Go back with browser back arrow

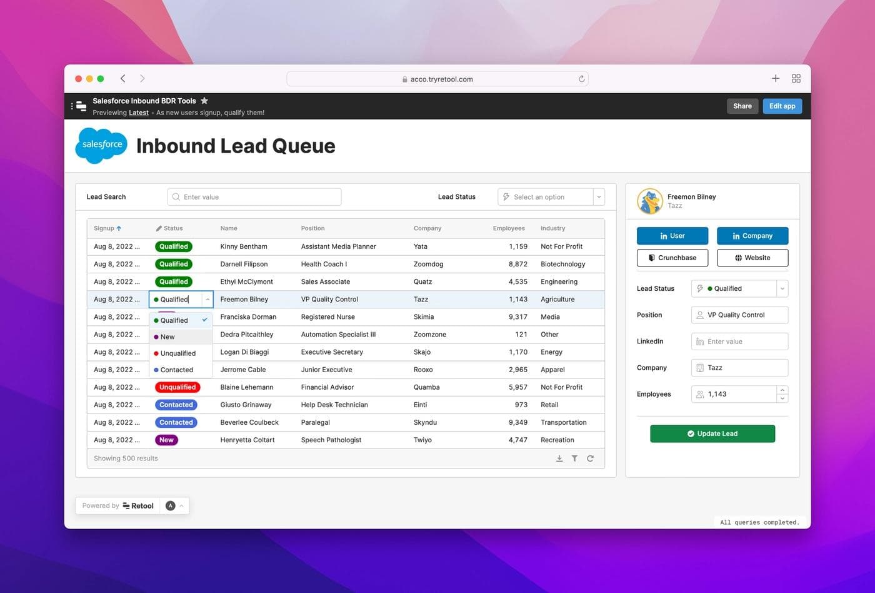point(123,78)
